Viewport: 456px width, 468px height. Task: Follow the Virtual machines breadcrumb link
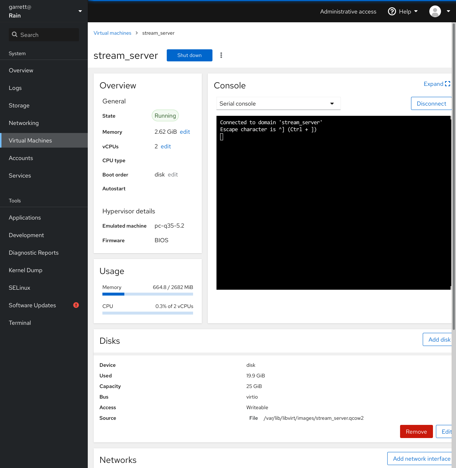click(112, 33)
